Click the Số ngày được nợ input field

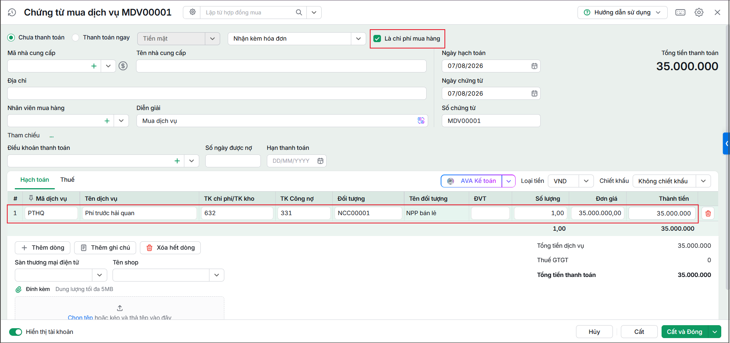point(233,161)
